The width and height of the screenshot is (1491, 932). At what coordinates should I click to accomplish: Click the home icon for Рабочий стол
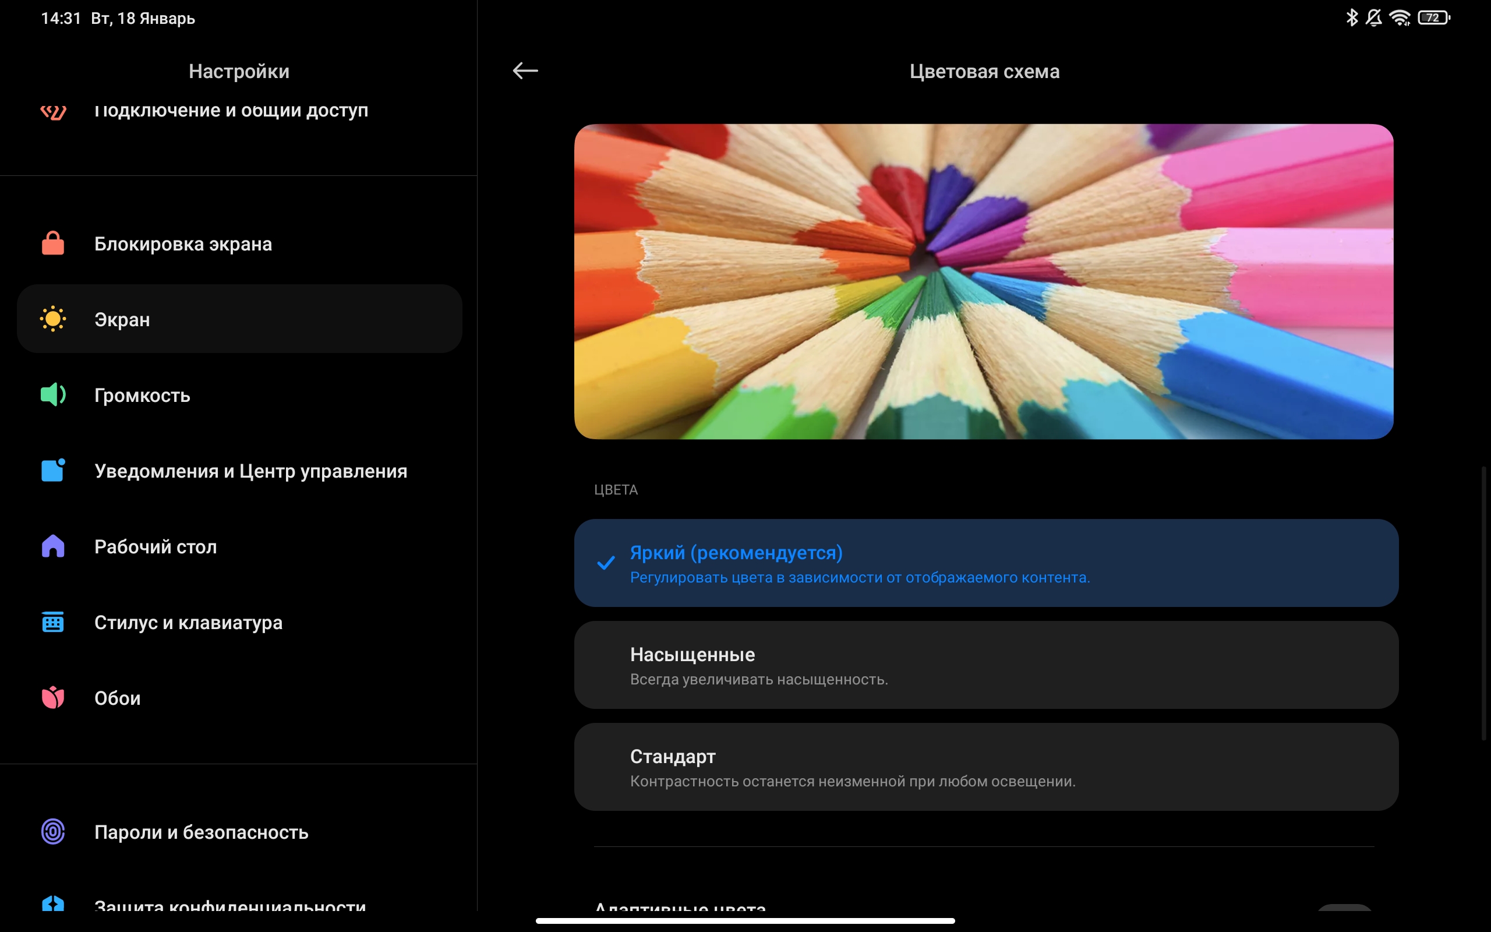[53, 546]
